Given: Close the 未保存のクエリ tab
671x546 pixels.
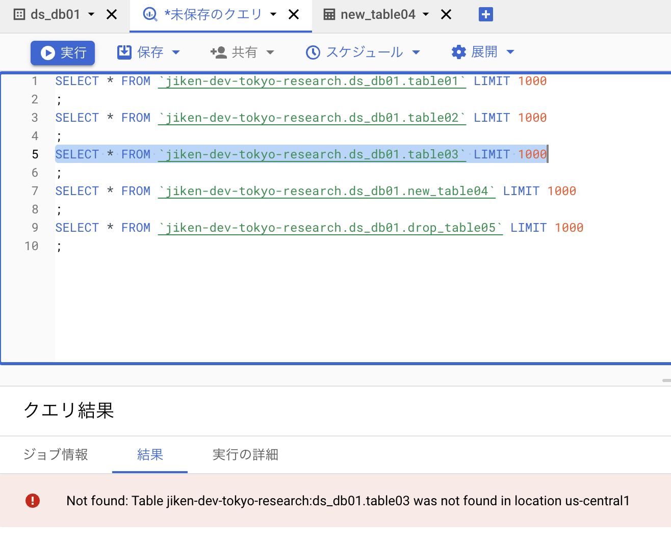Looking at the screenshot, I should 294,14.
